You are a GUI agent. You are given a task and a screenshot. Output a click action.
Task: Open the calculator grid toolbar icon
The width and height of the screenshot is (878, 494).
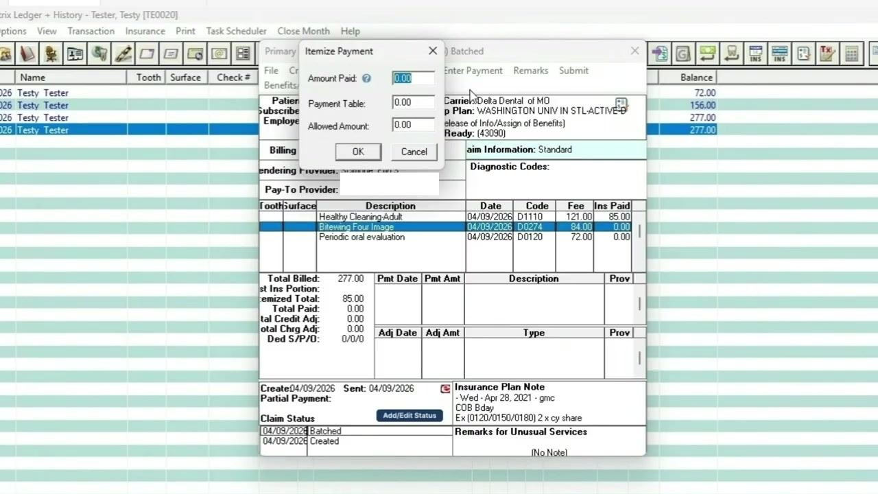click(852, 53)
